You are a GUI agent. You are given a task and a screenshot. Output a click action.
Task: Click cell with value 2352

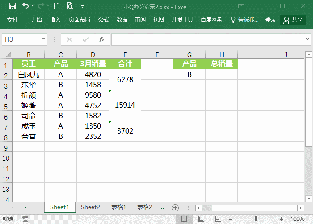click(93, 136)
